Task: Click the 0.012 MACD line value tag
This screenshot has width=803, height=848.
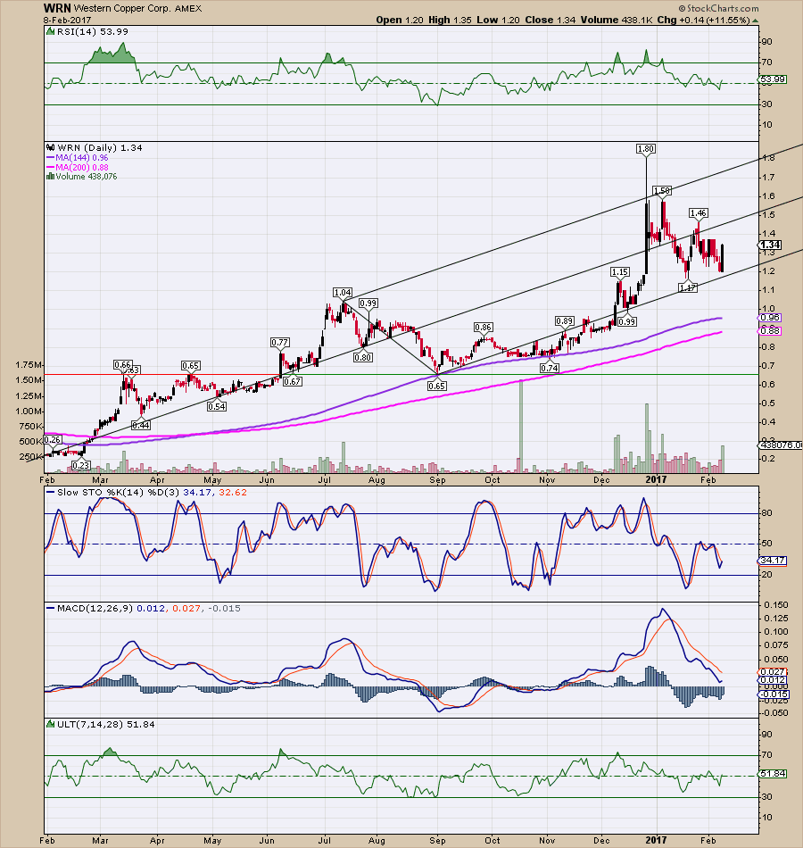Action: tap(774, 680)
